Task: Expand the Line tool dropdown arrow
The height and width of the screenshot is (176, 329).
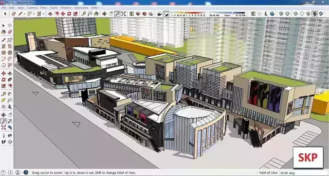Action: (x=24, y=14)
